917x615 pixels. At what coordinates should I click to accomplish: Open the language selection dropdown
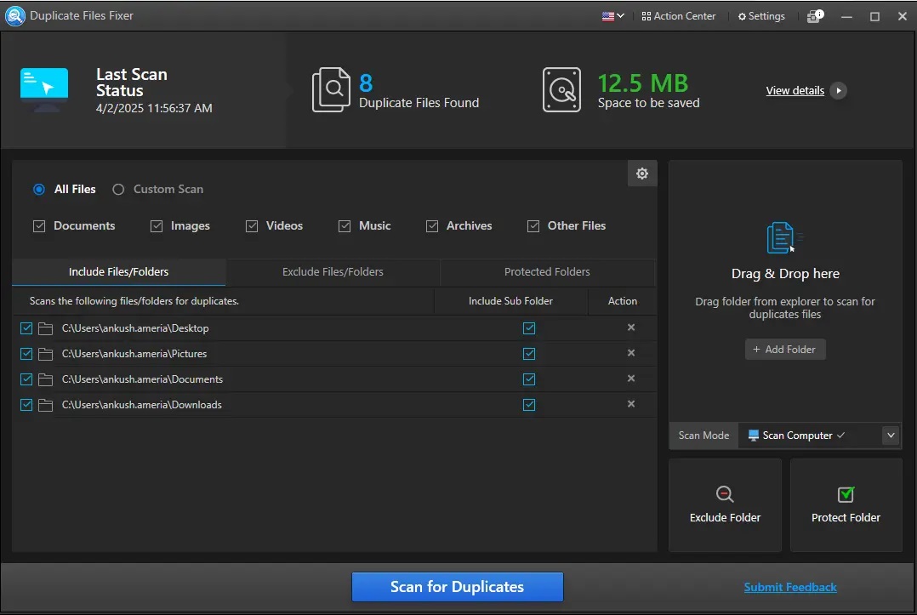[612, 15]
